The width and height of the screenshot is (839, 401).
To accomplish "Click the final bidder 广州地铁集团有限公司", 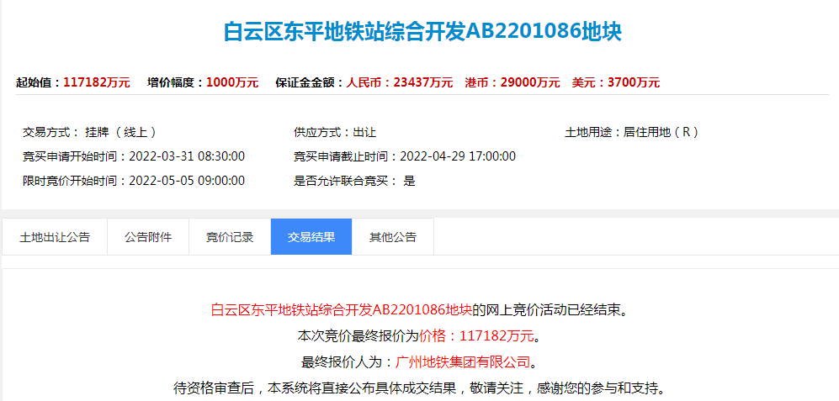I will pos(462,362).
